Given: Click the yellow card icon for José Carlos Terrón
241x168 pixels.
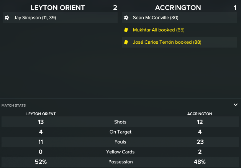Looking at the screenshot, I should [126, 42].
